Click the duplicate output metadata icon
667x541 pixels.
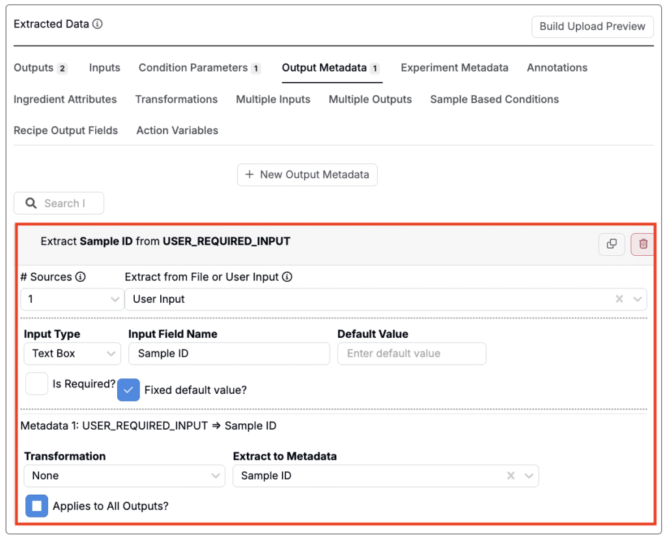coord(612,243)
